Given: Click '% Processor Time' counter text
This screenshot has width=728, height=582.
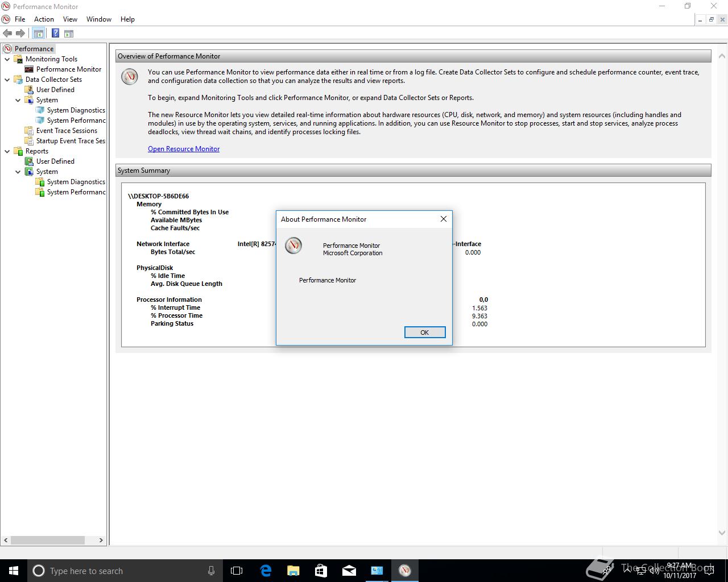Looking at the screenshot, I should [176, 315].
